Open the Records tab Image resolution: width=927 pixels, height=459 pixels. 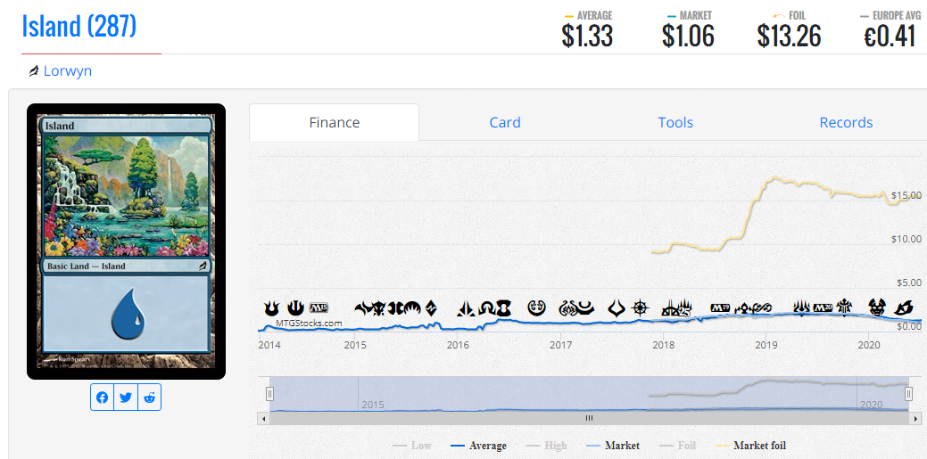(846, 122)
